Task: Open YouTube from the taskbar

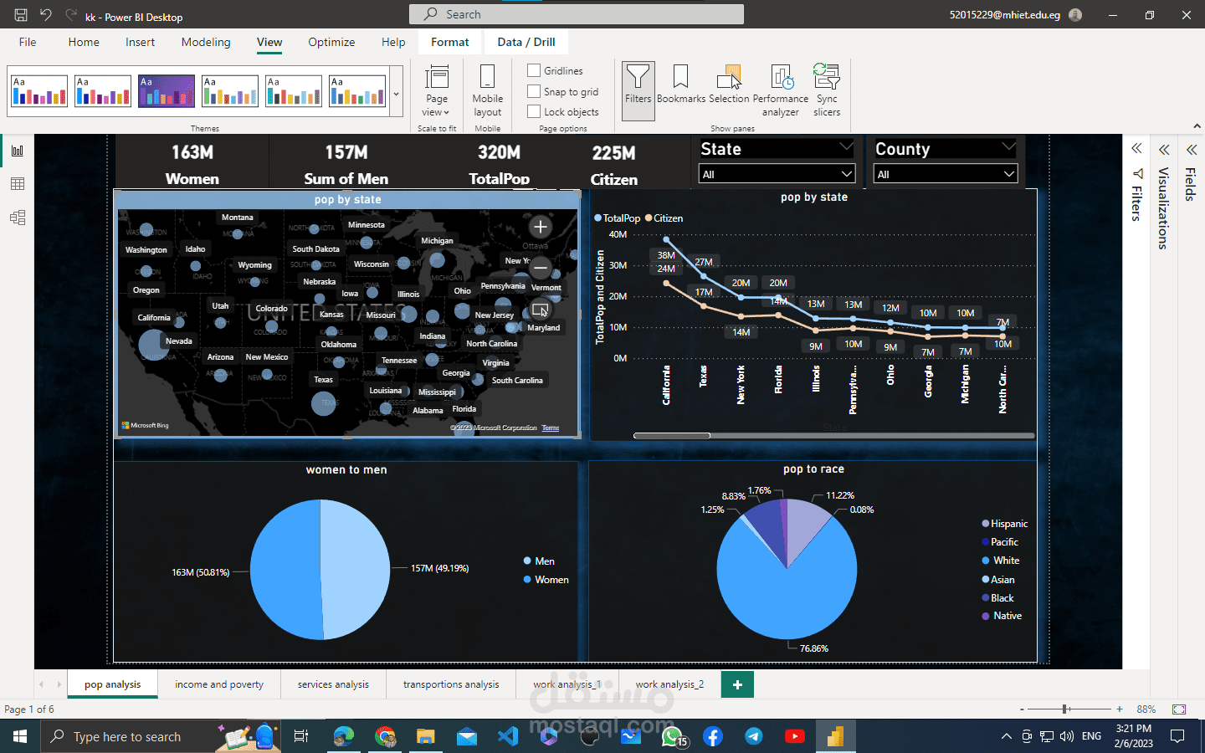Action: [x=795, y=736]
